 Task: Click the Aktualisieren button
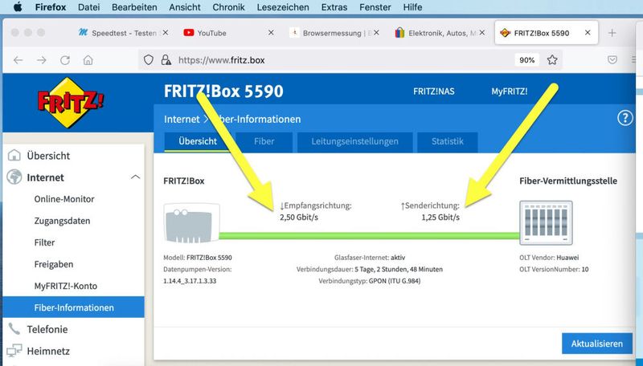(x=597, y=344)
